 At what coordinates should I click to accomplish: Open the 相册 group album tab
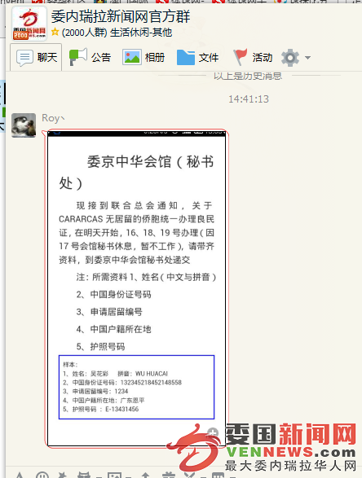tap(143, 57)
